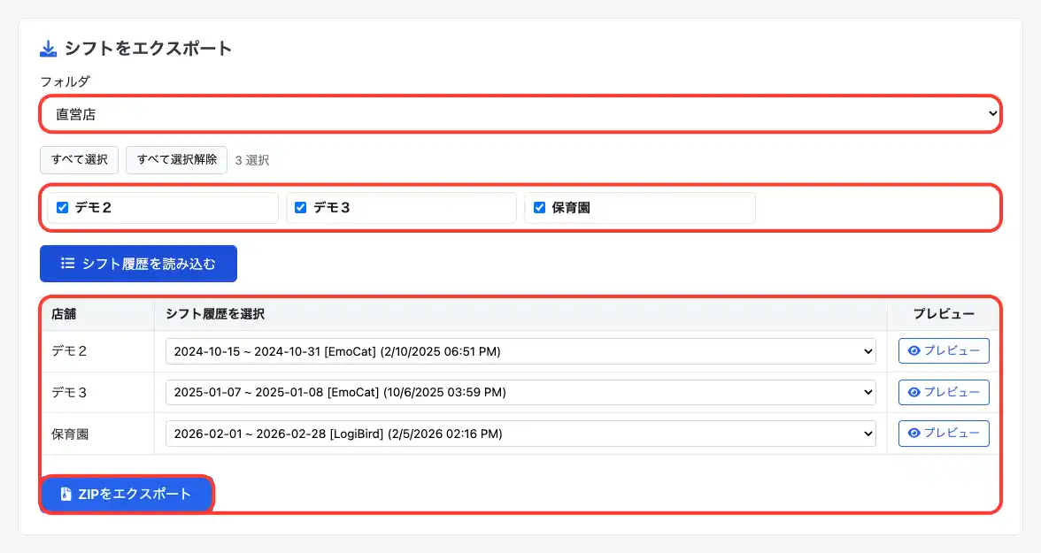This screenshot has height=553, width=1041.
Task: Toggle the デモ3 store checkbox
Action: [x=300, y=208]
